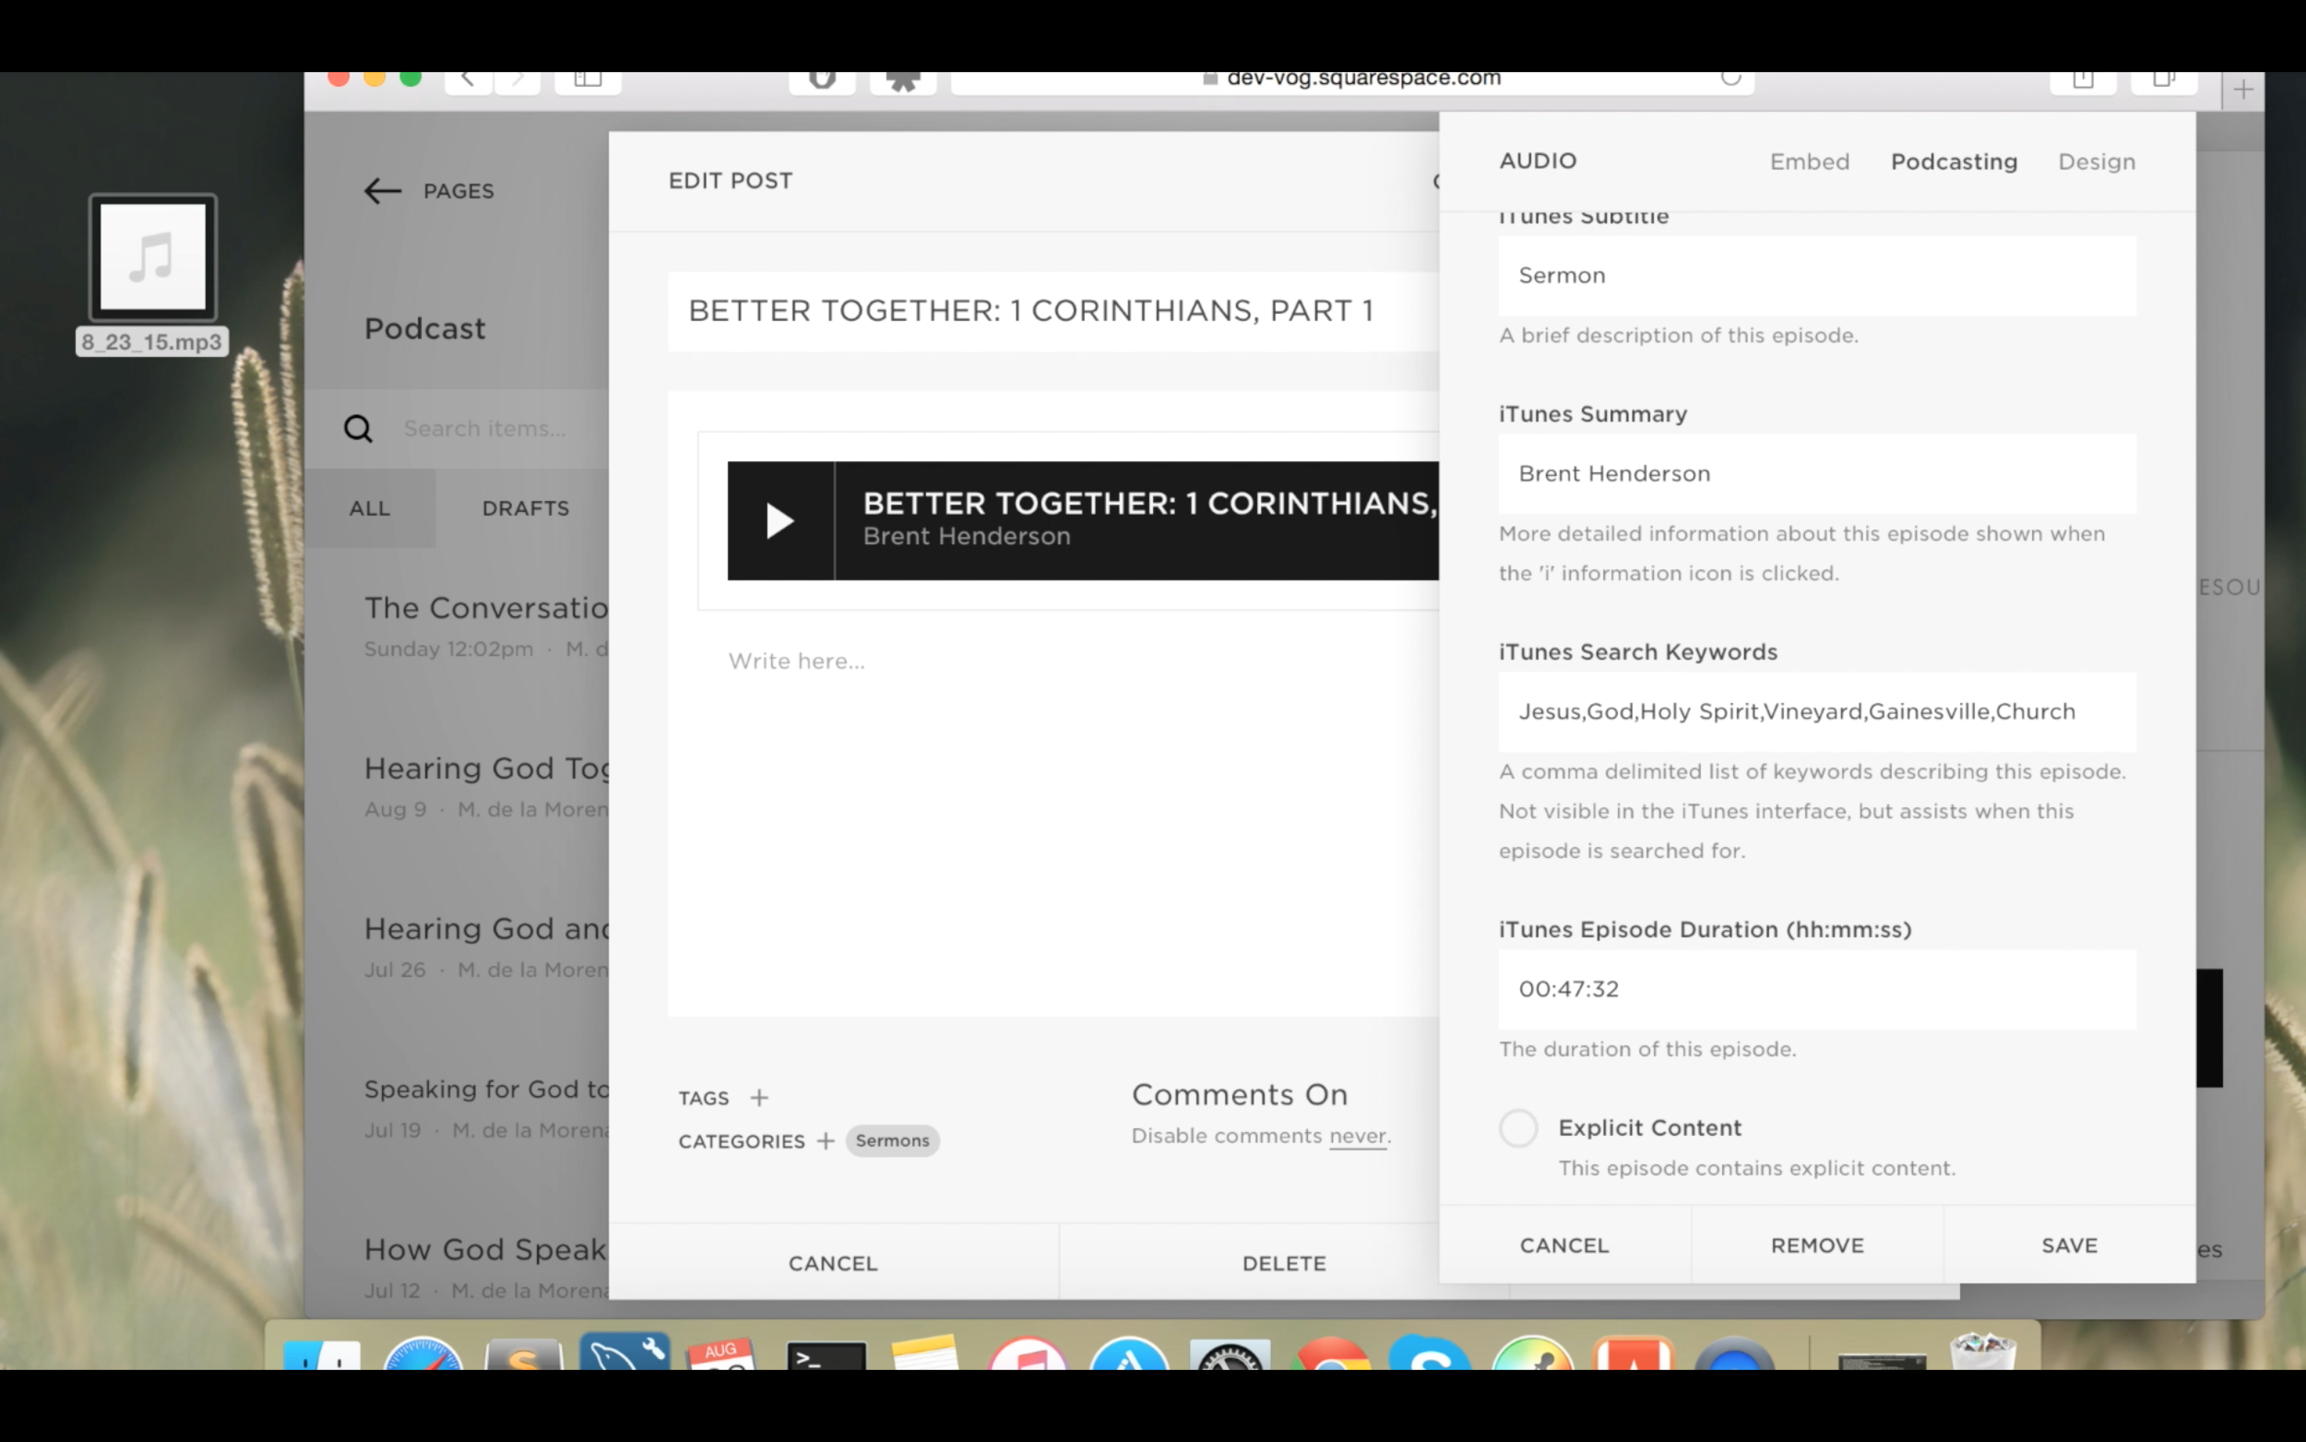
Task: Click the Safari show tabs icon
Action: pos(2164,81)
